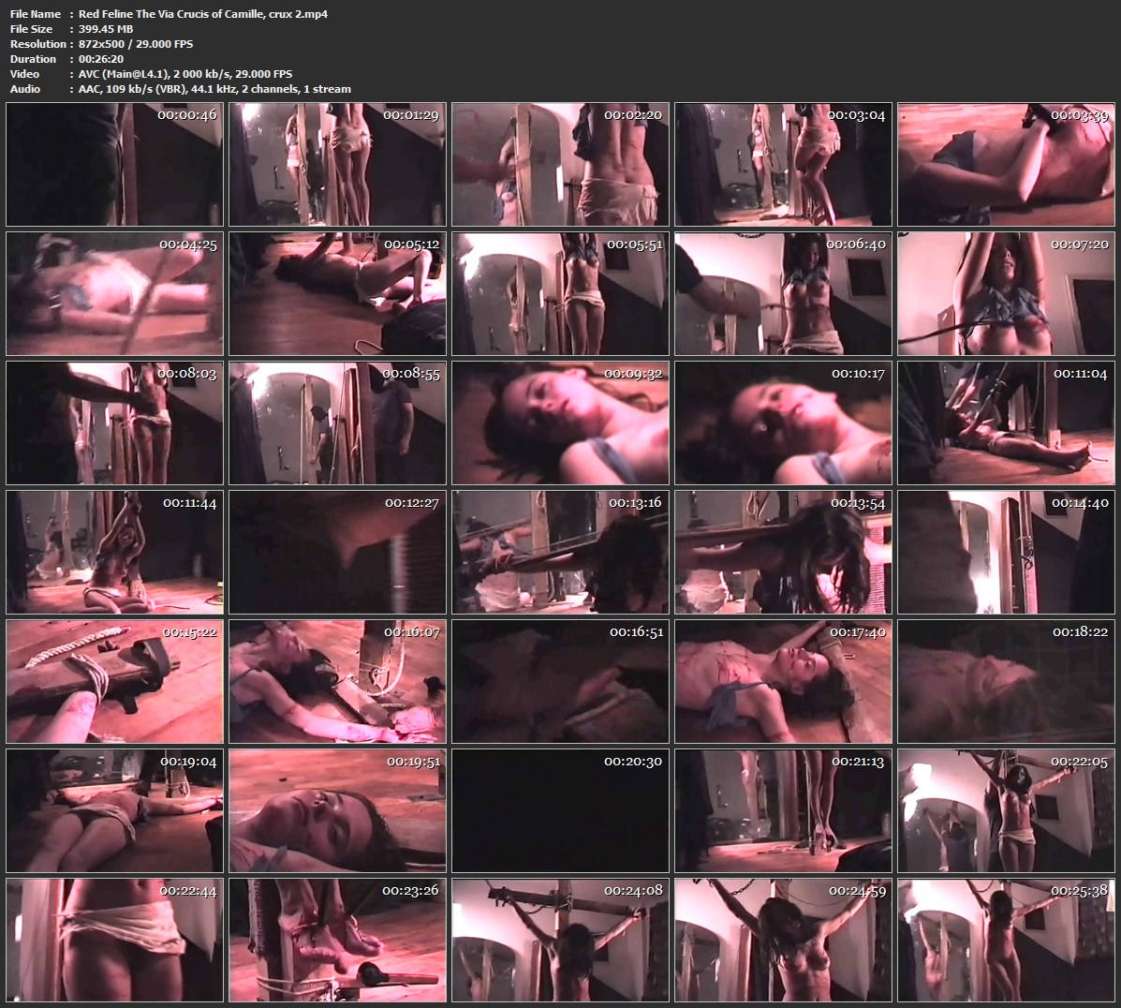Viewport: 1121px width, 1008px height.
Task: Click the file size value '399.45 MB'
Action: [x=106, y=29]
